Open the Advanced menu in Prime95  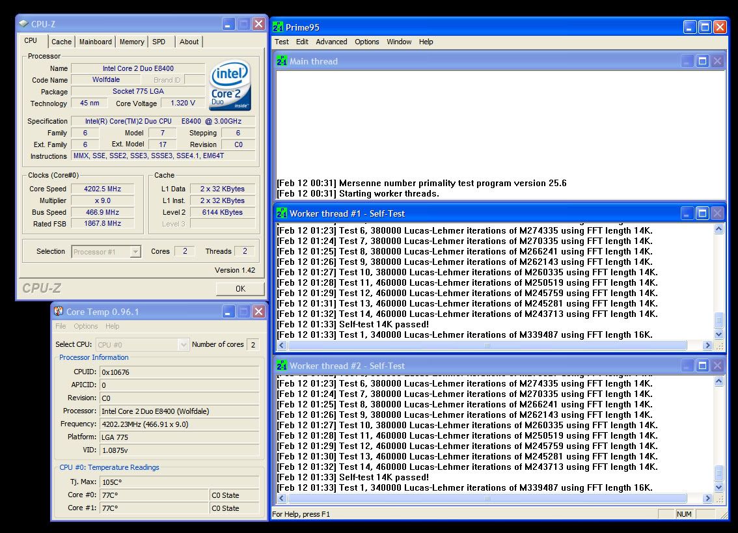tap(331, 42)
